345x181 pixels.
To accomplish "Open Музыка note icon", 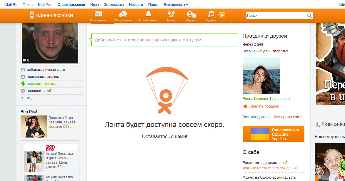I will click(211, 14).
